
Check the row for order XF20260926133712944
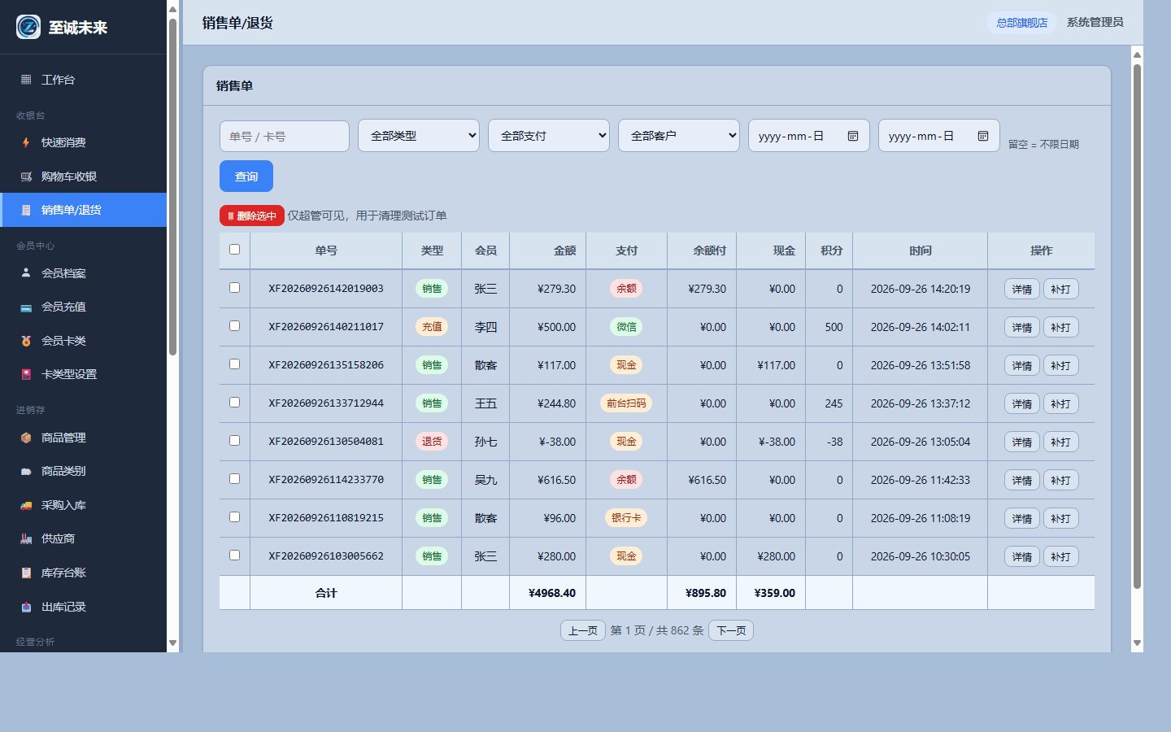point(235,403)
